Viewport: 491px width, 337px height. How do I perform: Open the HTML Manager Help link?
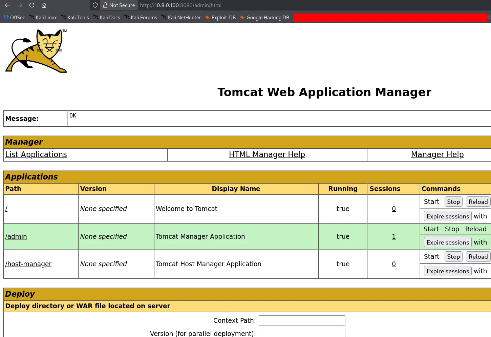coord(267,154)
